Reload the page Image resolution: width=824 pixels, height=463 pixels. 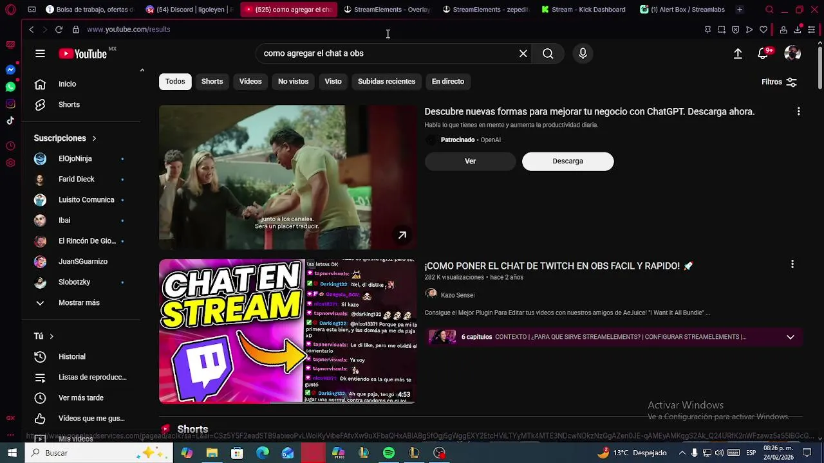click(59, 30)
